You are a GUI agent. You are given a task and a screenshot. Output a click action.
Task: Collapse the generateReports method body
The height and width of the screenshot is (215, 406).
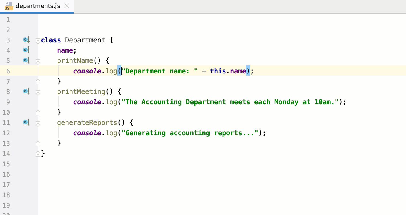pos(38,123)
